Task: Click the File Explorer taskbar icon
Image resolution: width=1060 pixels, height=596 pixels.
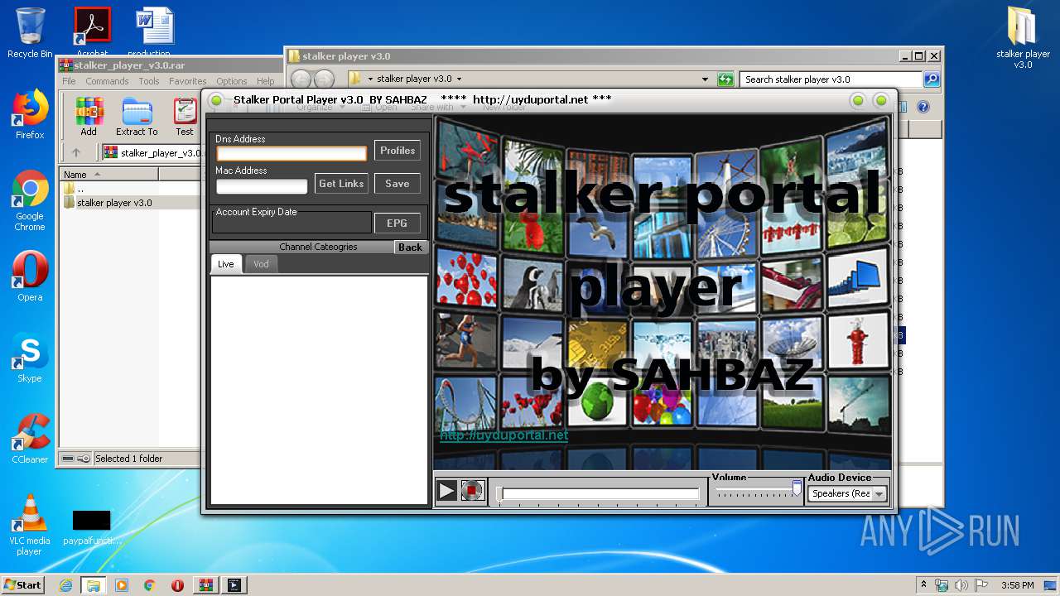Action: (x=93, y=585)
